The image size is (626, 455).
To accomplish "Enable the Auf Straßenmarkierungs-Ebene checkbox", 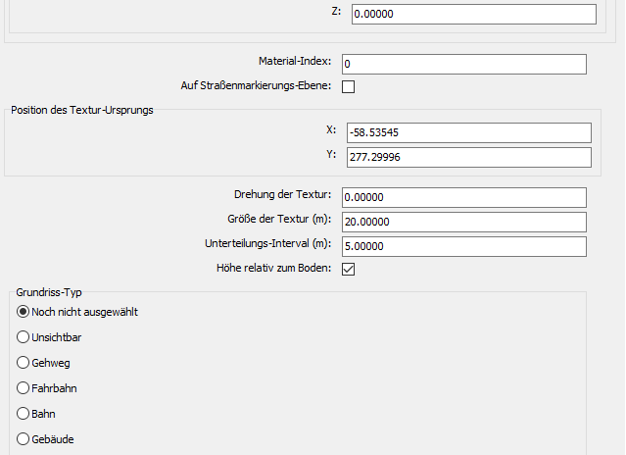I will 348,86.
